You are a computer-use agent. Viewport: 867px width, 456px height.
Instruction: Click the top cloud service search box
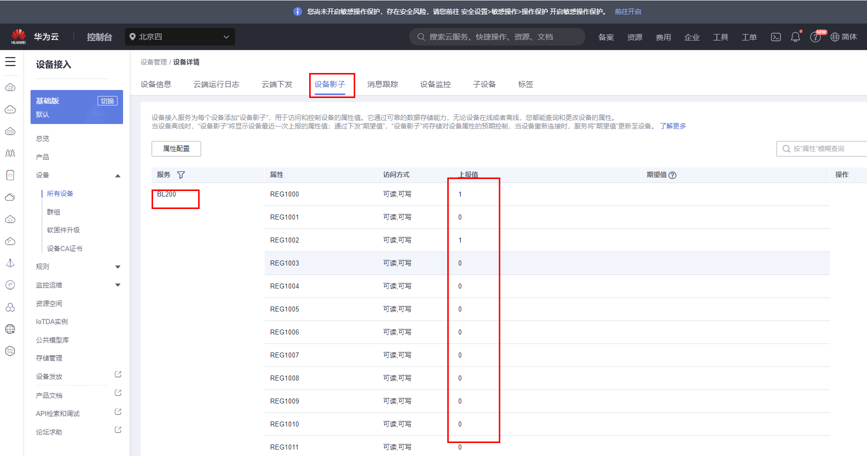pyautogui.click(x=497, y=37)
